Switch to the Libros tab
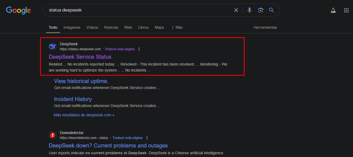This screenshot has width=353, height=157. click(143, 27)
